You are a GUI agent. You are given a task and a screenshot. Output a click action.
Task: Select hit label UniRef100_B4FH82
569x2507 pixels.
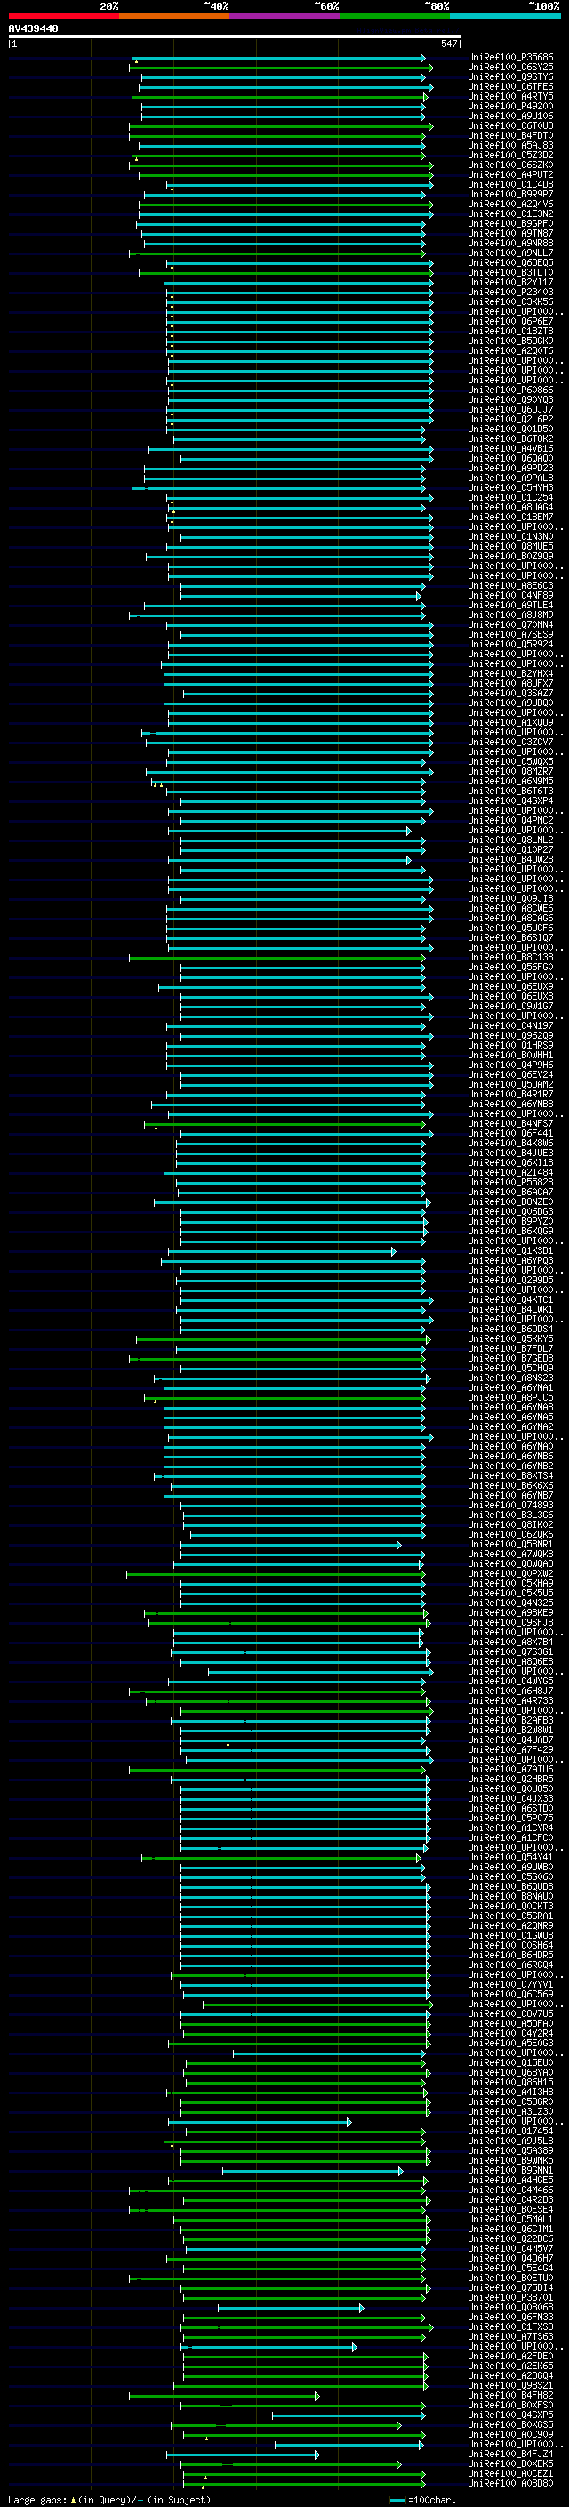coord(510,2395)
